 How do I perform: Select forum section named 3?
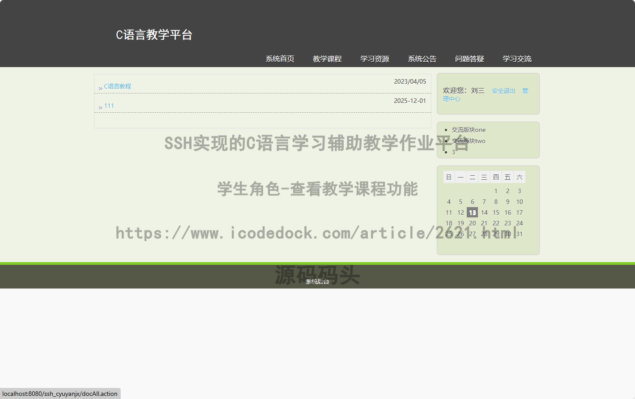pyautogui.click(x=453, y=152)
